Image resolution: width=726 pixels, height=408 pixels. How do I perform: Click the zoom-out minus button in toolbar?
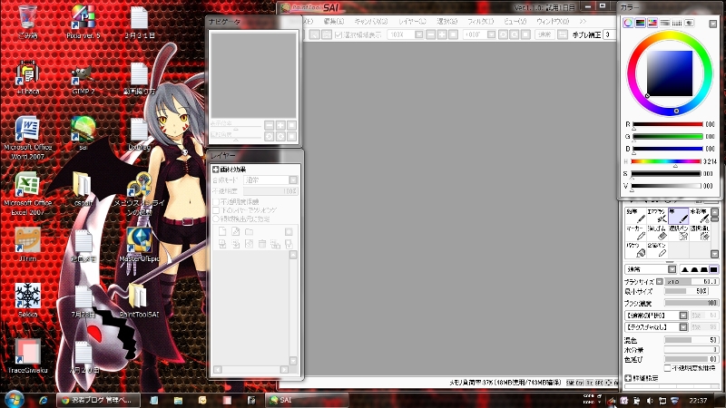click(430, 34)
